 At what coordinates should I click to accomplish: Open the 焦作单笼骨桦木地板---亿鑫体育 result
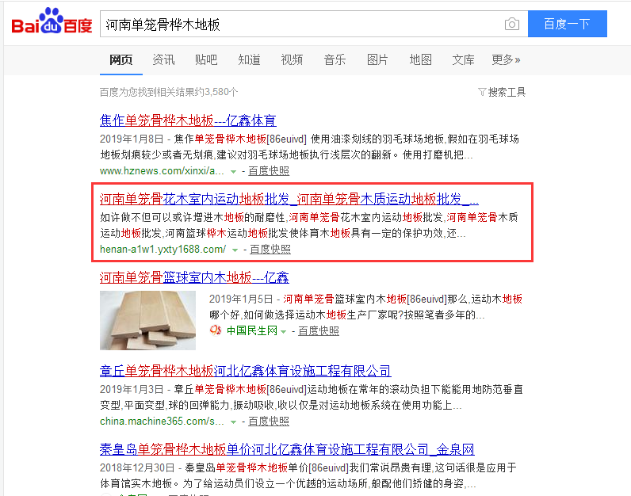click(188, 120)
